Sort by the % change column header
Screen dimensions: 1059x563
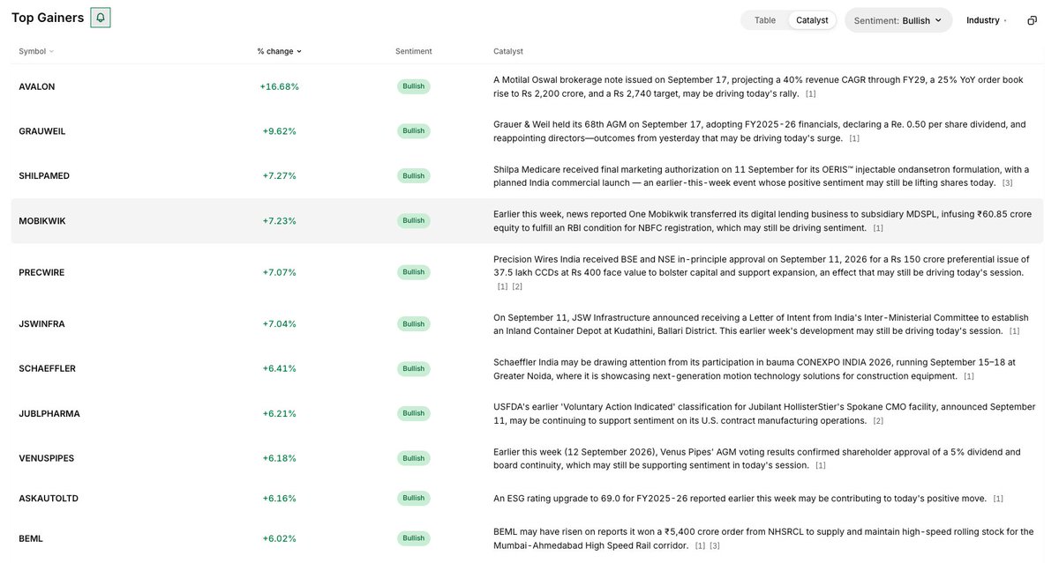tap(280, 51)
